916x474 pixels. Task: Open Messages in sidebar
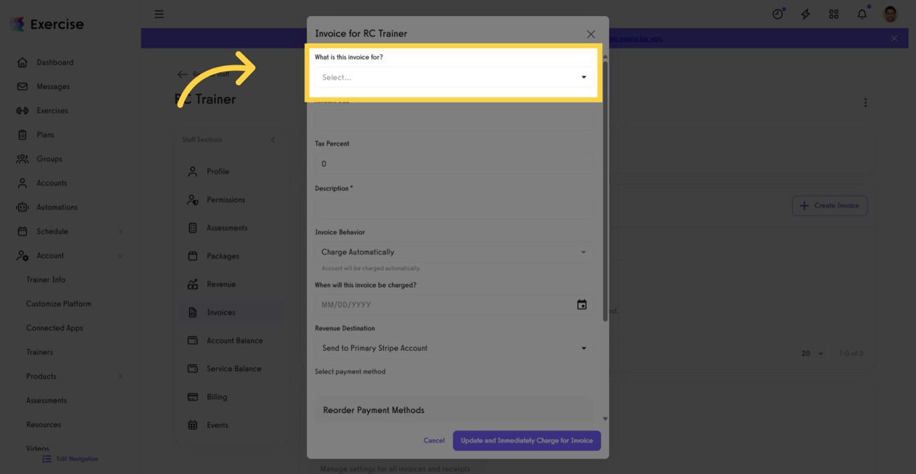pyautogui.click(x=53, y=86)
